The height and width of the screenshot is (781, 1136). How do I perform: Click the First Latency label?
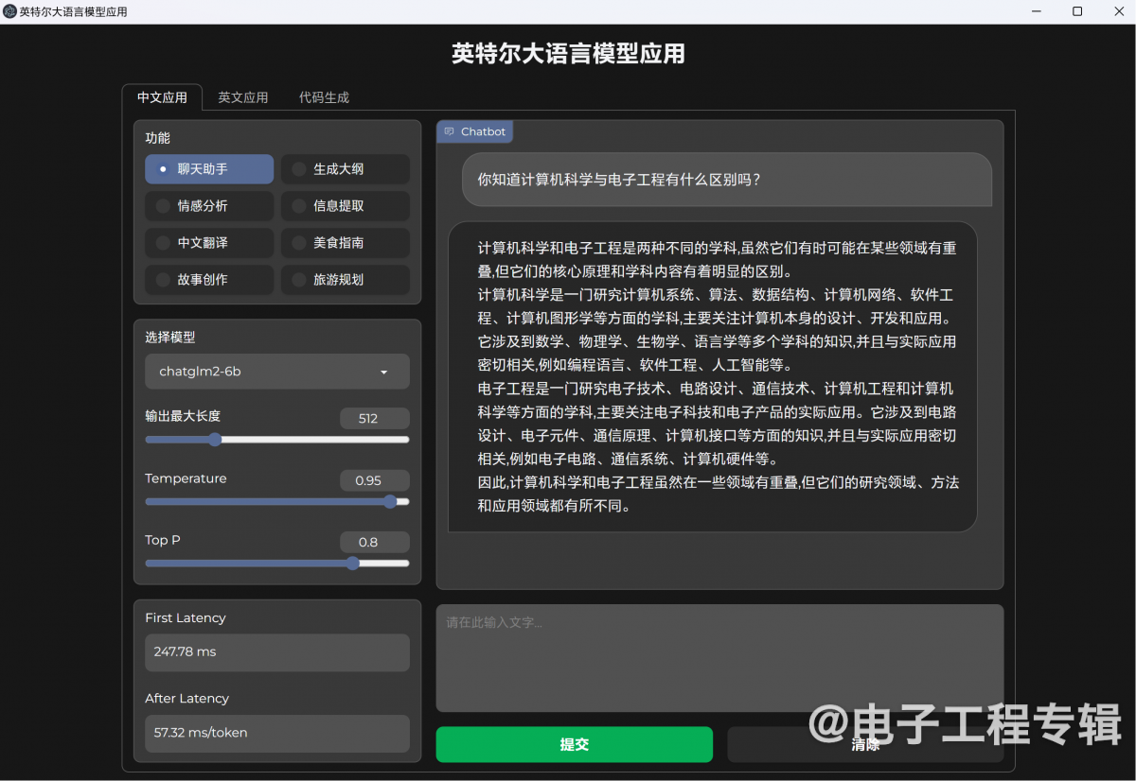186,617
